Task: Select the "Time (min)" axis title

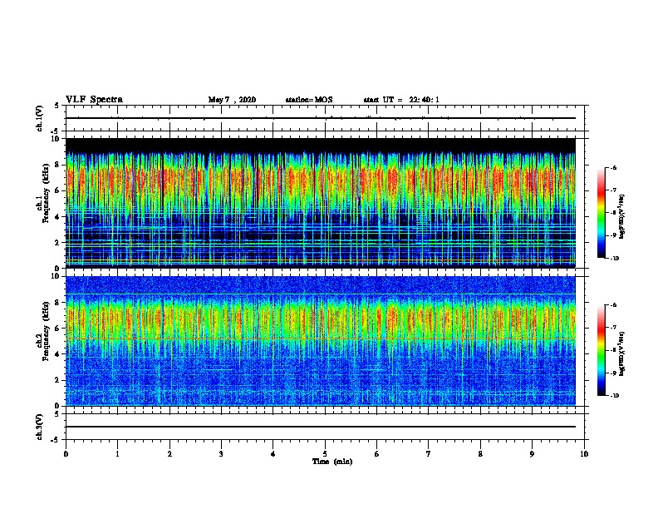Action: pyautogui.click(x=332, y=462)
